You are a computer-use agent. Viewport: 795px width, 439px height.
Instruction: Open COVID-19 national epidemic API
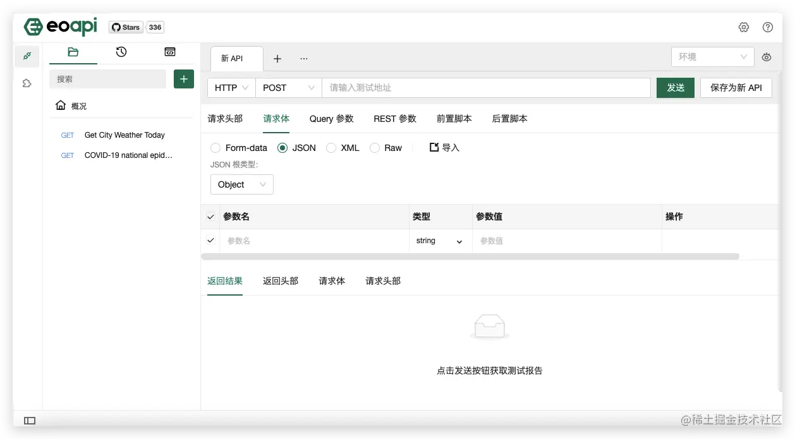point(128,155)
